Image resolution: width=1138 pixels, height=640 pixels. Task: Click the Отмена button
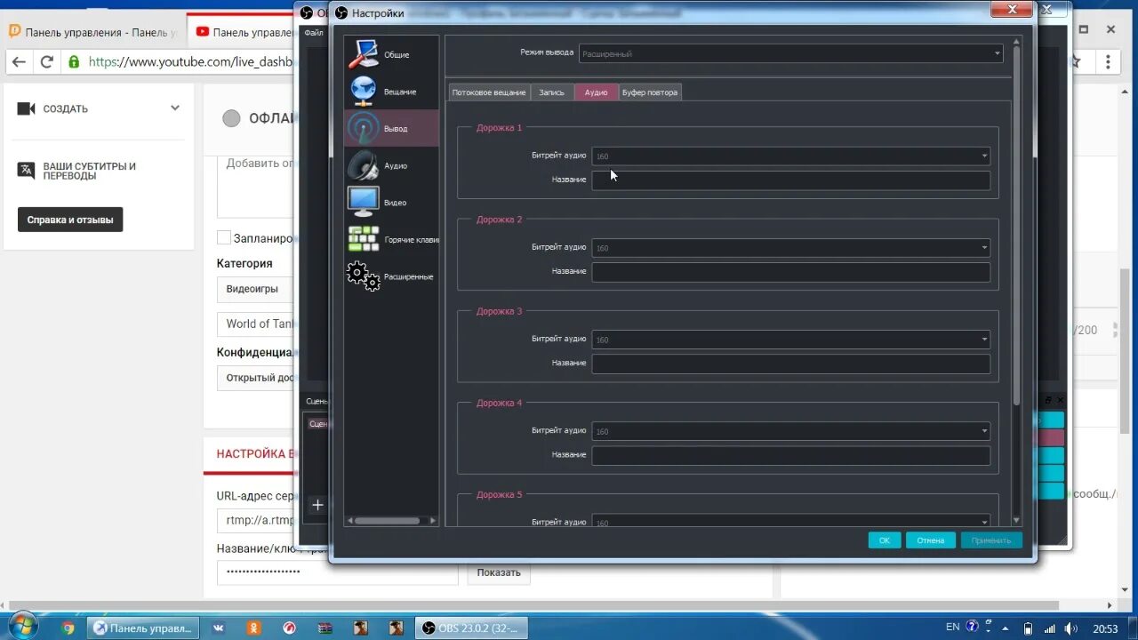pos(931,540)
